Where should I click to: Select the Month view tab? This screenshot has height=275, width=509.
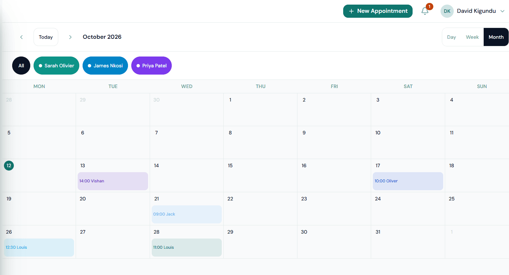tap(496, 37)
